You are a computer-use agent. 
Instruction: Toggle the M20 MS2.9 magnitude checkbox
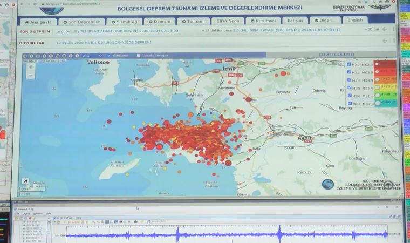click(x=350, y=64)
